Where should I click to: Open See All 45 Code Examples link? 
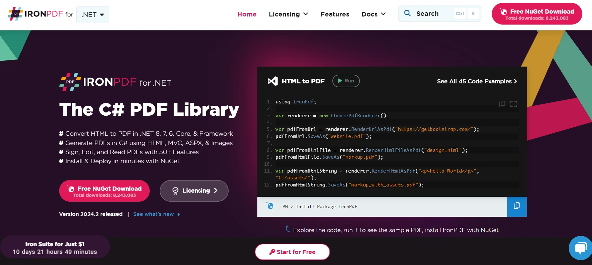coord(477,81)
